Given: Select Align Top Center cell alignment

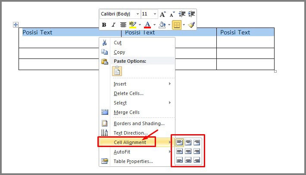Looking at the screenshot, I should [188, 142].
